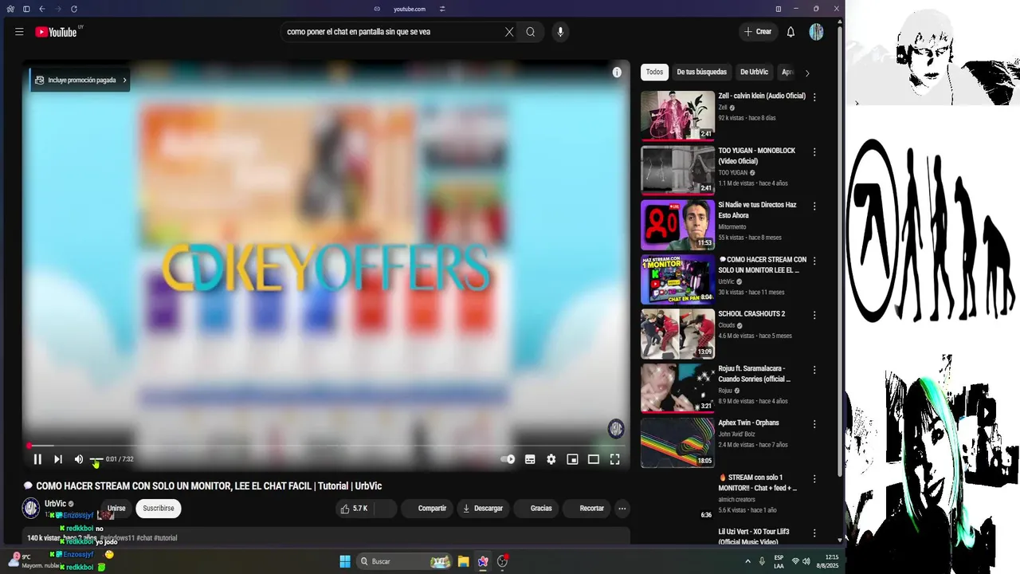Screen dimensions: 1020x574
Task: Open 'SCHOOL CRASHOUTS 2' thumbnail
Action: pos(677,333)
